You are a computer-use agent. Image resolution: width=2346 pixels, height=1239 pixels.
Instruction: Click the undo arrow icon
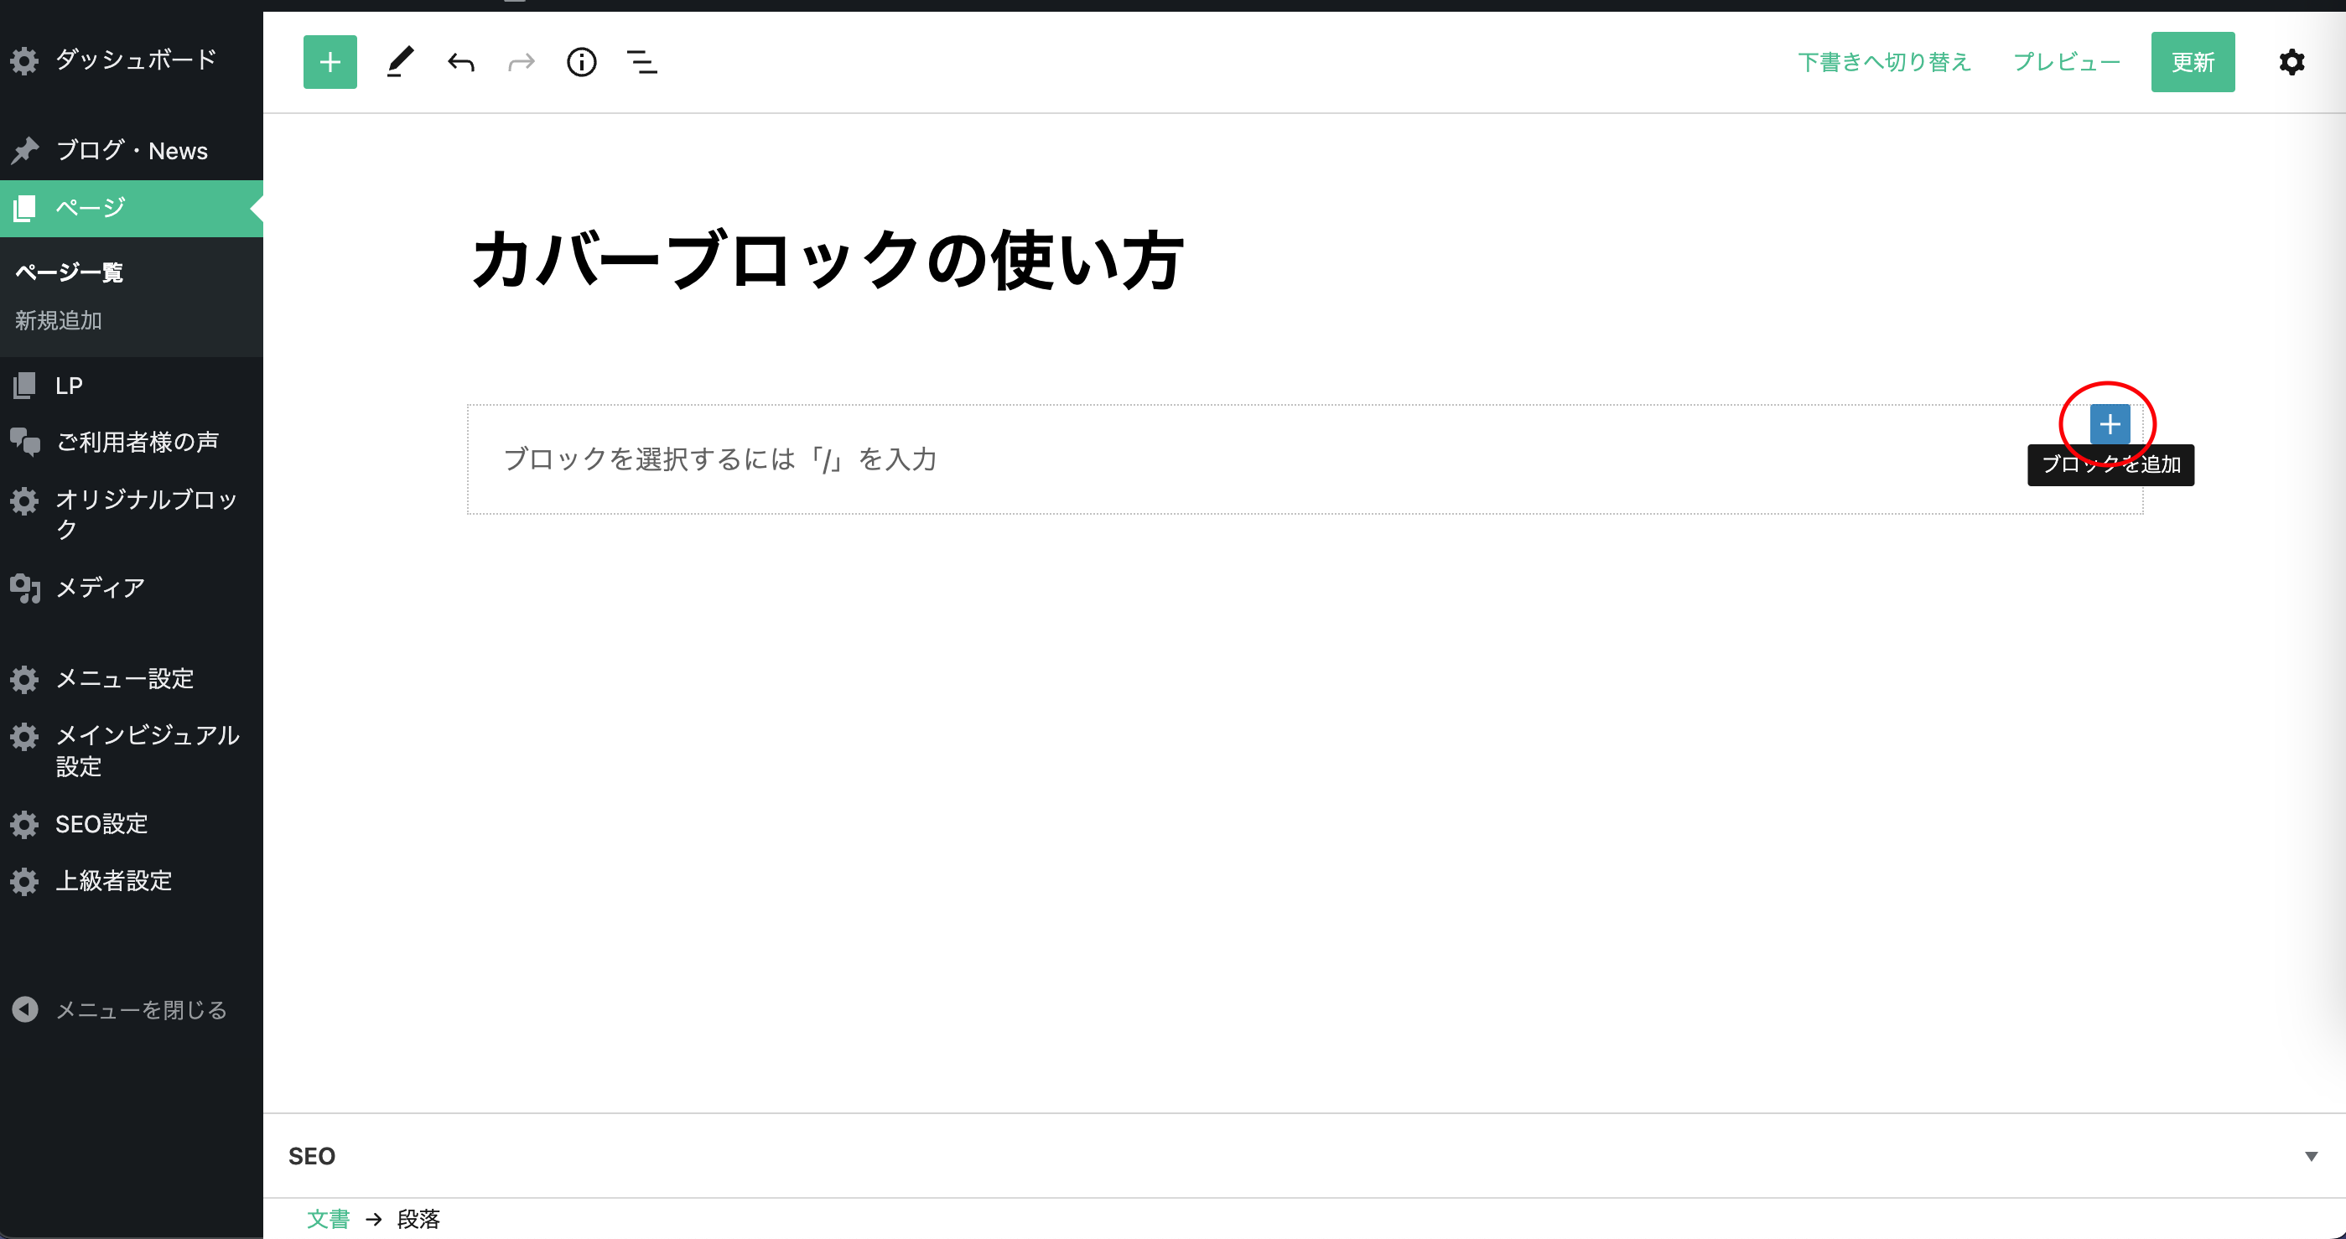pos(461,62)
